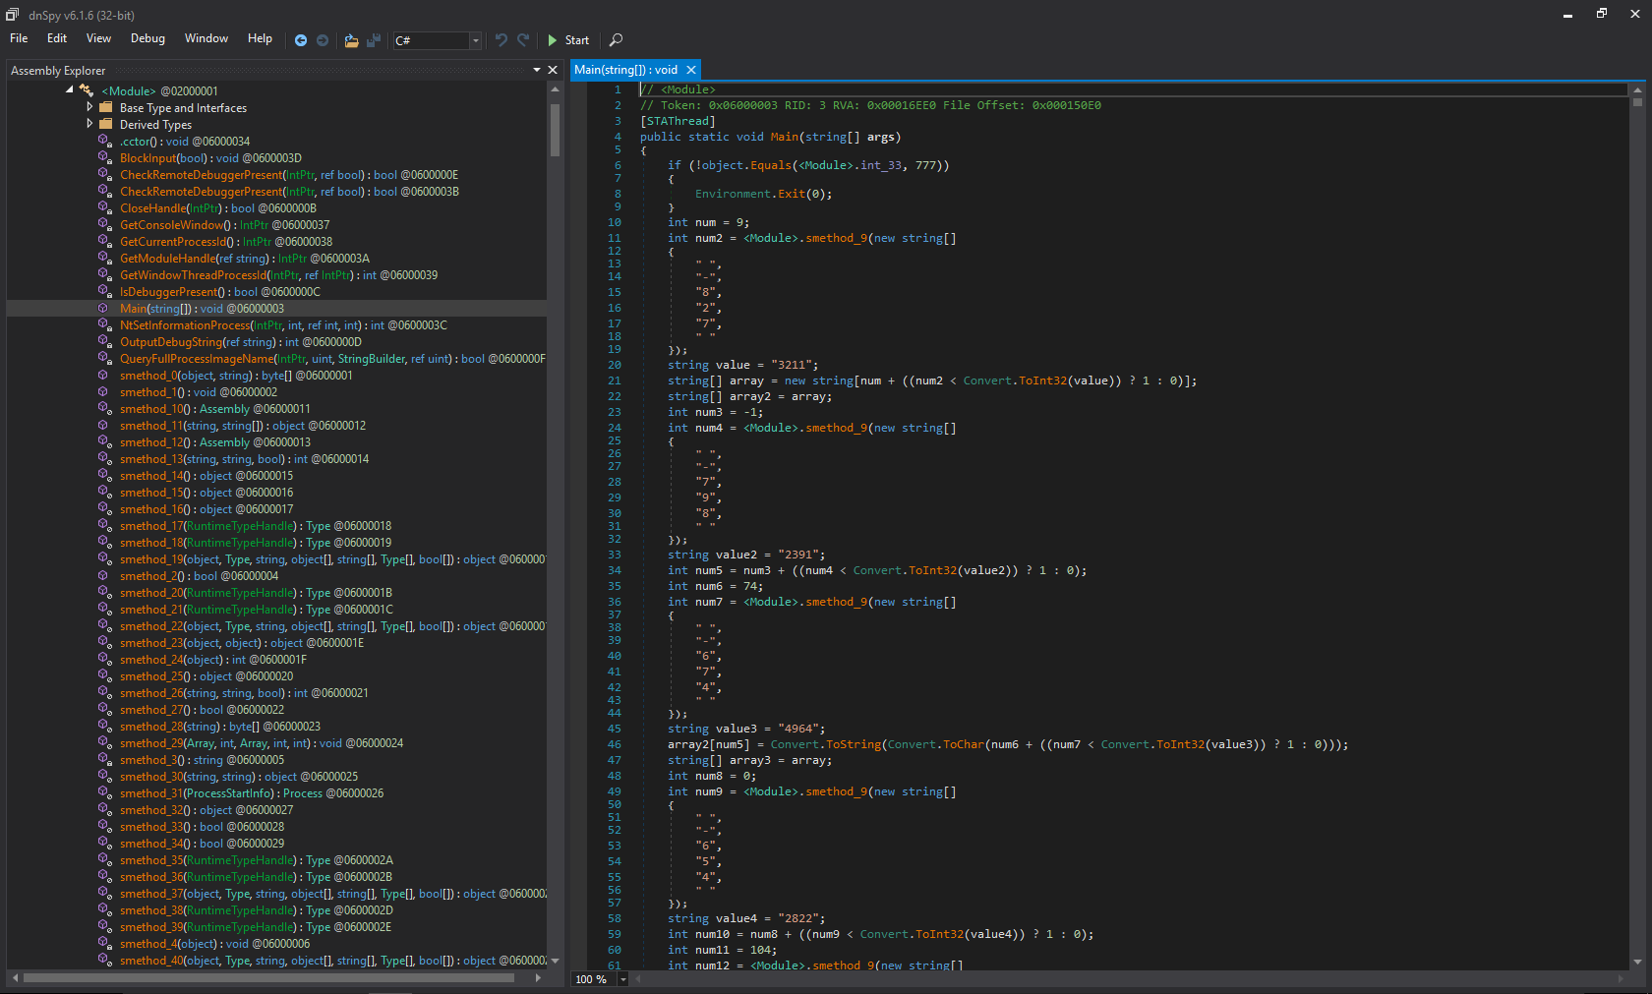Close the Main(string[]) : void tab
Viewport: 1652px width, 994px height.
click(691, 70)
